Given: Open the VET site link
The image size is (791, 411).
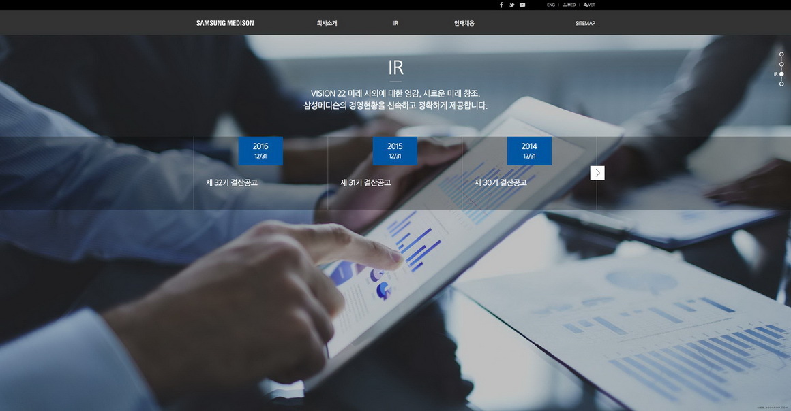Looking at the screenshot, I should tap(589, 5).
